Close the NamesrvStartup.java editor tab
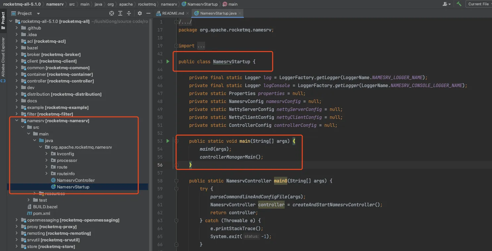This screenshot has width=492, height=251. coord(240,13)
